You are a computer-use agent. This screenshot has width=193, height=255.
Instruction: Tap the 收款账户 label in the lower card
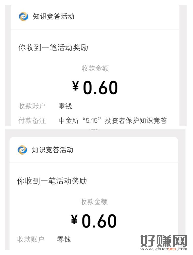[x=31, y=239]
